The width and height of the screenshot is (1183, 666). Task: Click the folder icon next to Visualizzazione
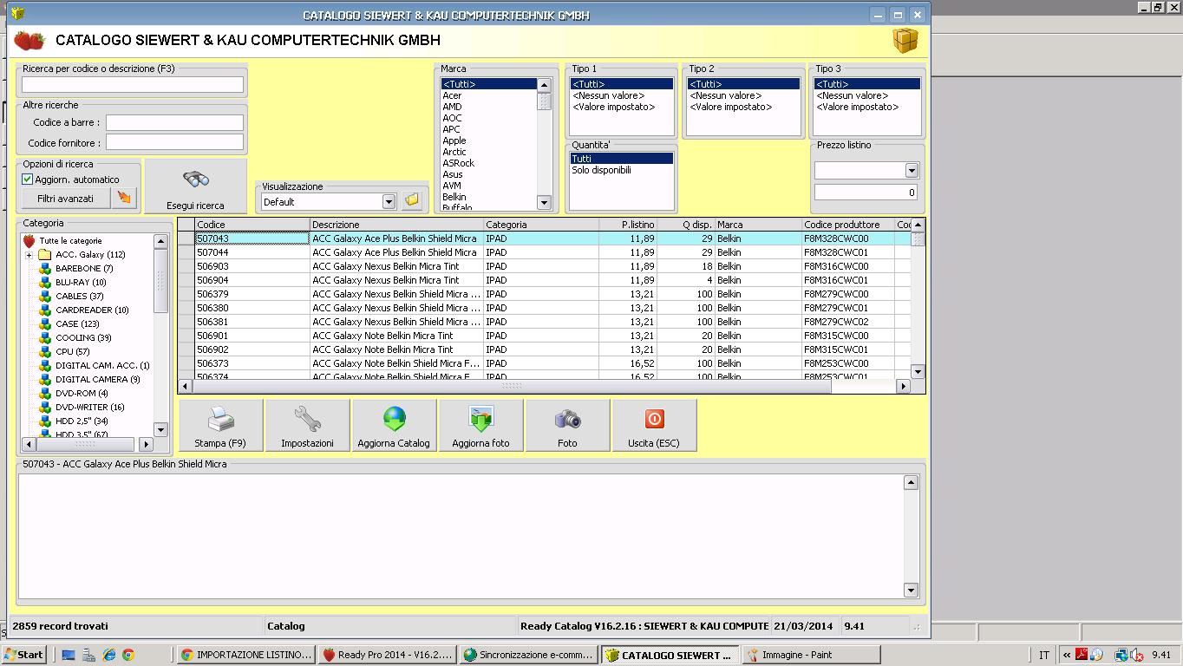pyautogui.click(x=412, y=201)
